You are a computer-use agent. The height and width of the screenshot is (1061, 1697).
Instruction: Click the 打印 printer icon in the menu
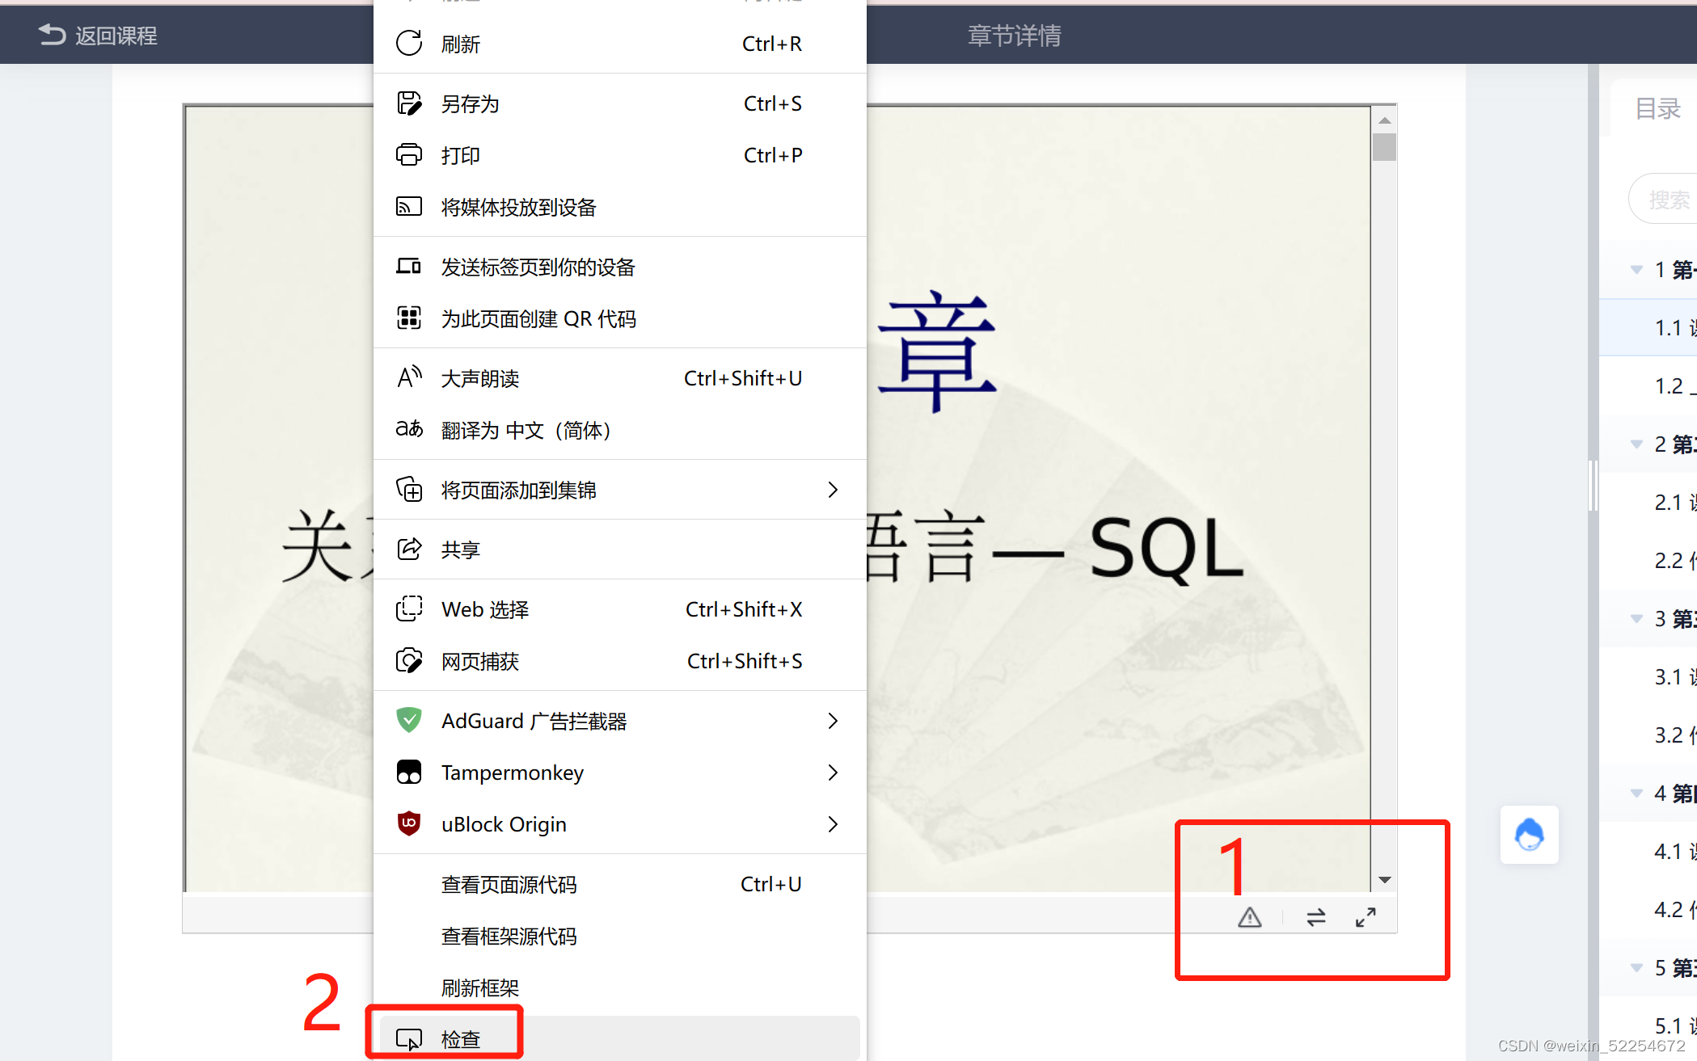coord(409,154)
